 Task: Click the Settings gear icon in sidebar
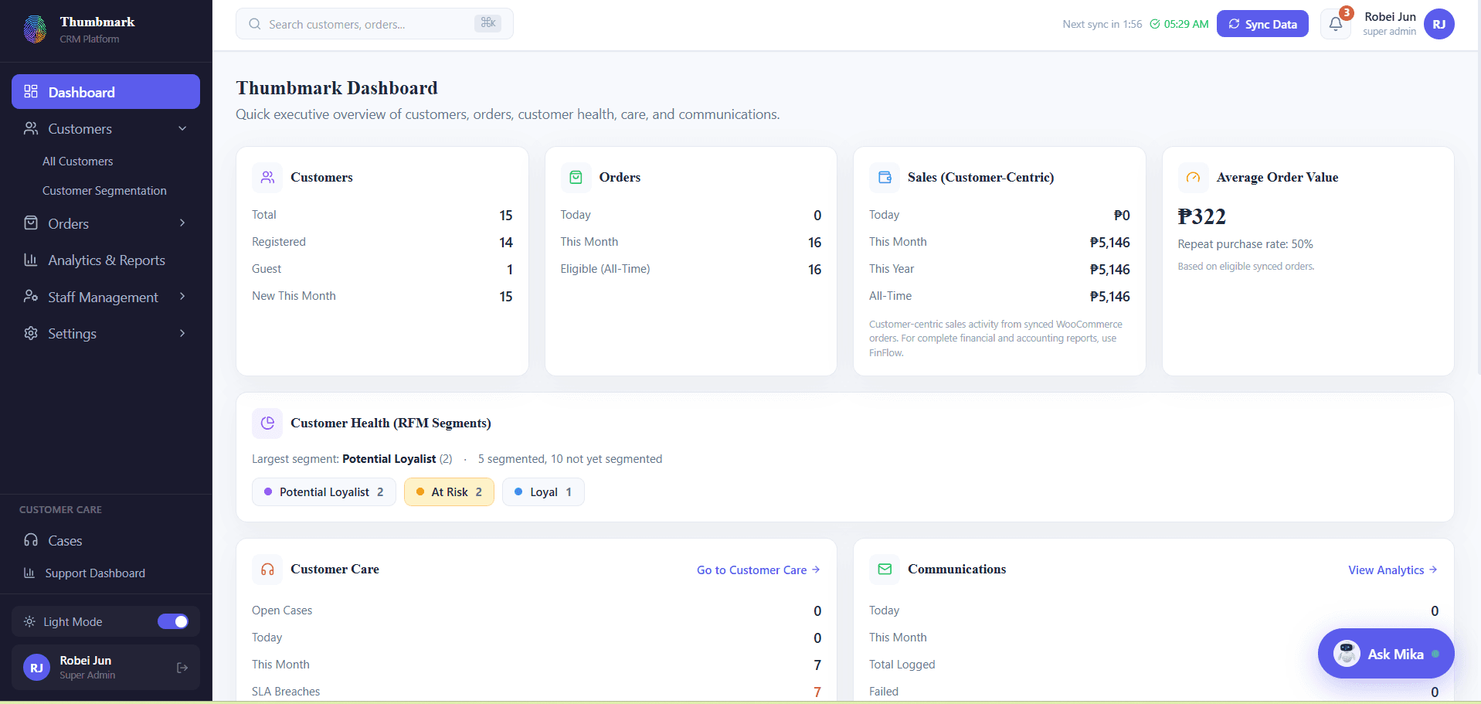31,333
